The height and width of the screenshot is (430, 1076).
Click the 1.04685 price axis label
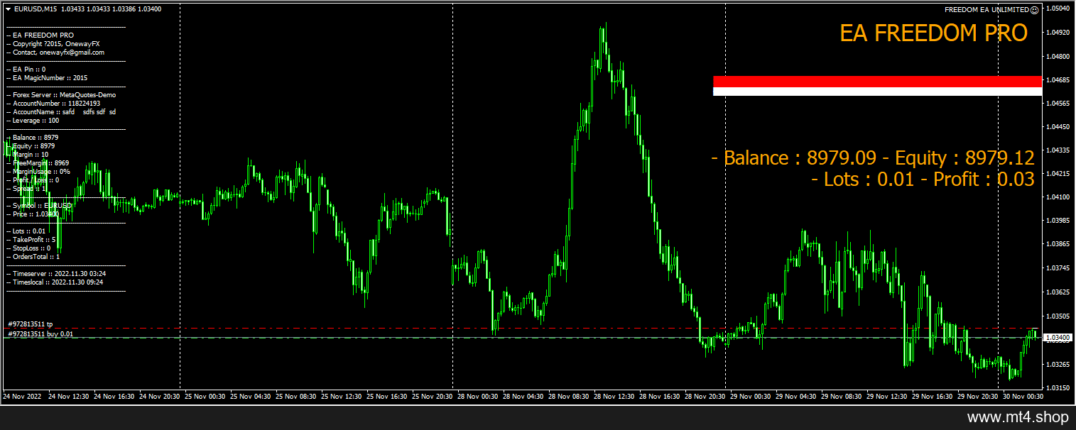click(1058, 80)
